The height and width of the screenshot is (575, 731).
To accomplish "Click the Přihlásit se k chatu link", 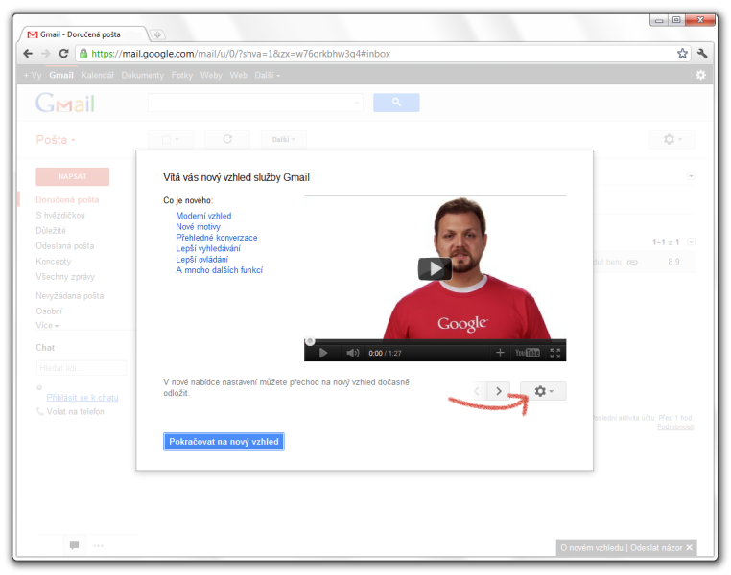I will click(83, 397).
